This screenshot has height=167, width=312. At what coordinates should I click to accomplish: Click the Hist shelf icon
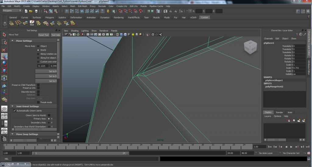pyautogui.click(x=32, y=23)
